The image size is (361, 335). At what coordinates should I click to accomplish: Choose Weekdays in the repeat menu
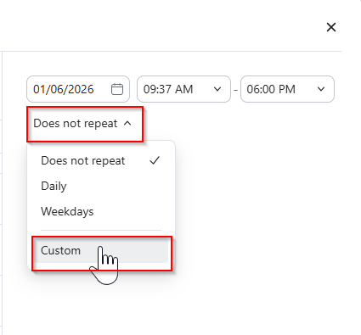(101, 211)
